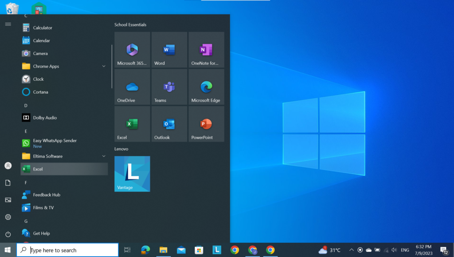Image resolution: width=454 pixels, height=257 pixels.
Task: Click the Windows Start button
Action: pos(8,250)
